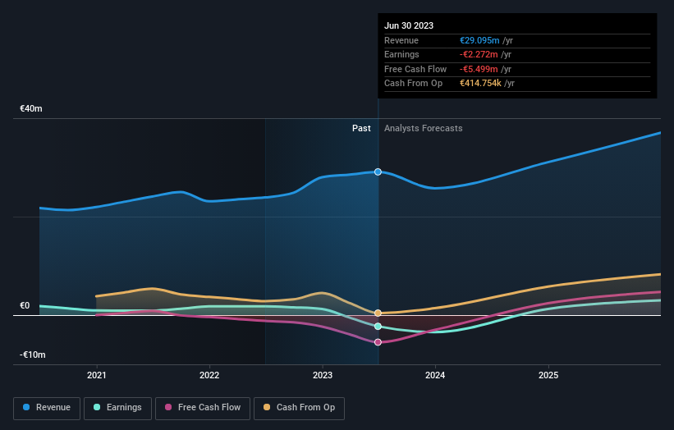This screenshot has width=674, height=430.
Task: Click the -€5.499m free cash flow value
Action: [479, 69]
